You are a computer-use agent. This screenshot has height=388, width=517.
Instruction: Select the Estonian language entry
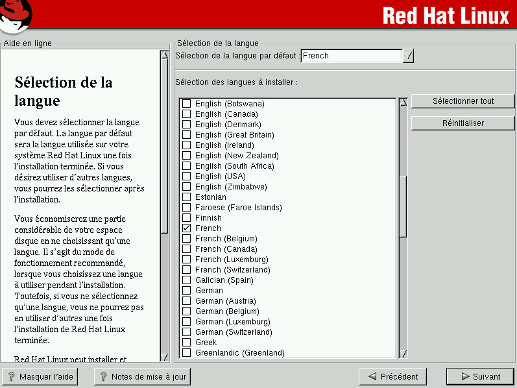click(210, 197)
